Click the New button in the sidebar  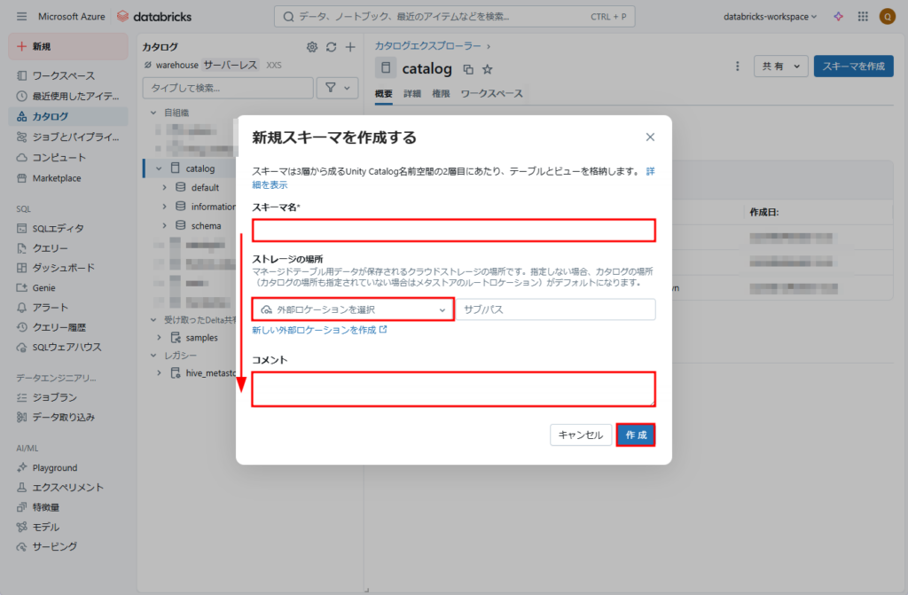(68, 46)
